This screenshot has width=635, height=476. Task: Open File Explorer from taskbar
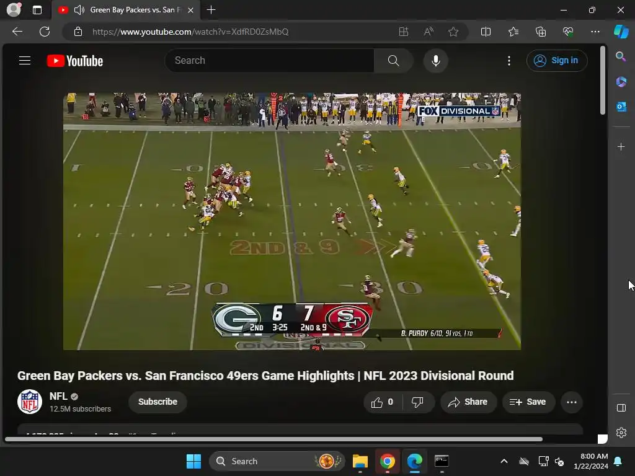(x=360, y=461)
